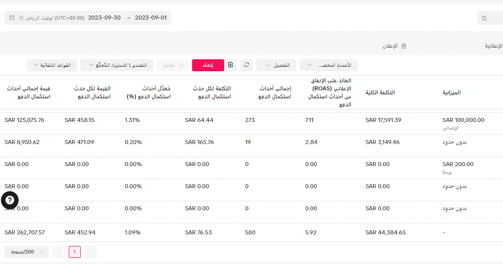
Task: Click the pink إنشاء button
Action: [208, 65]
